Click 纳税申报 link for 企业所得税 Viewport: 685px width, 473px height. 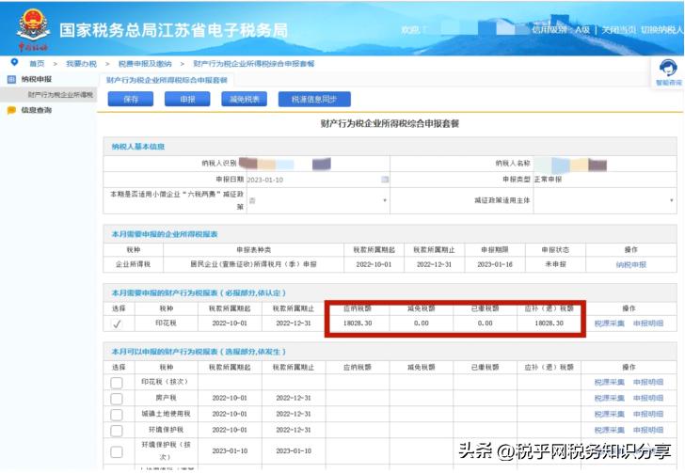click(630, 264)
